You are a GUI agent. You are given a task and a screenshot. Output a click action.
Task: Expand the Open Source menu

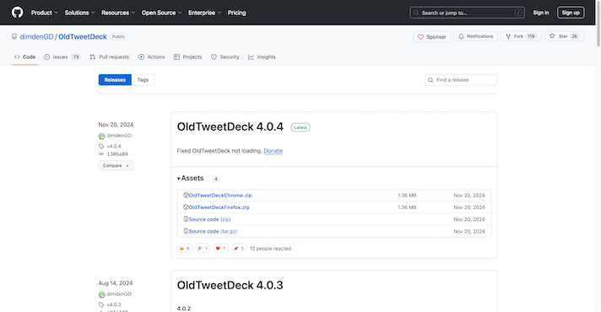point(162,13)
